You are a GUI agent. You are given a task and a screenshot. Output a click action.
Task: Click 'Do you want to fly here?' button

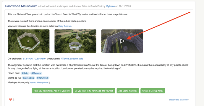click(x=94, y=91)
